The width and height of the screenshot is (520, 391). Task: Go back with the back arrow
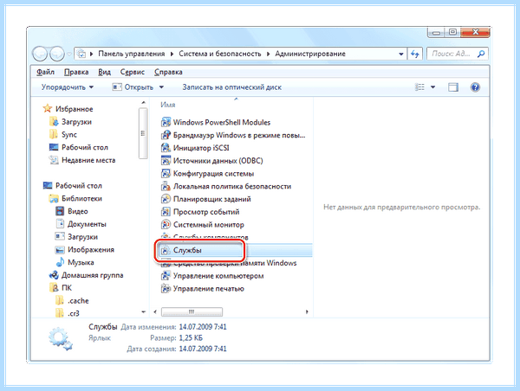click(40, 54)
